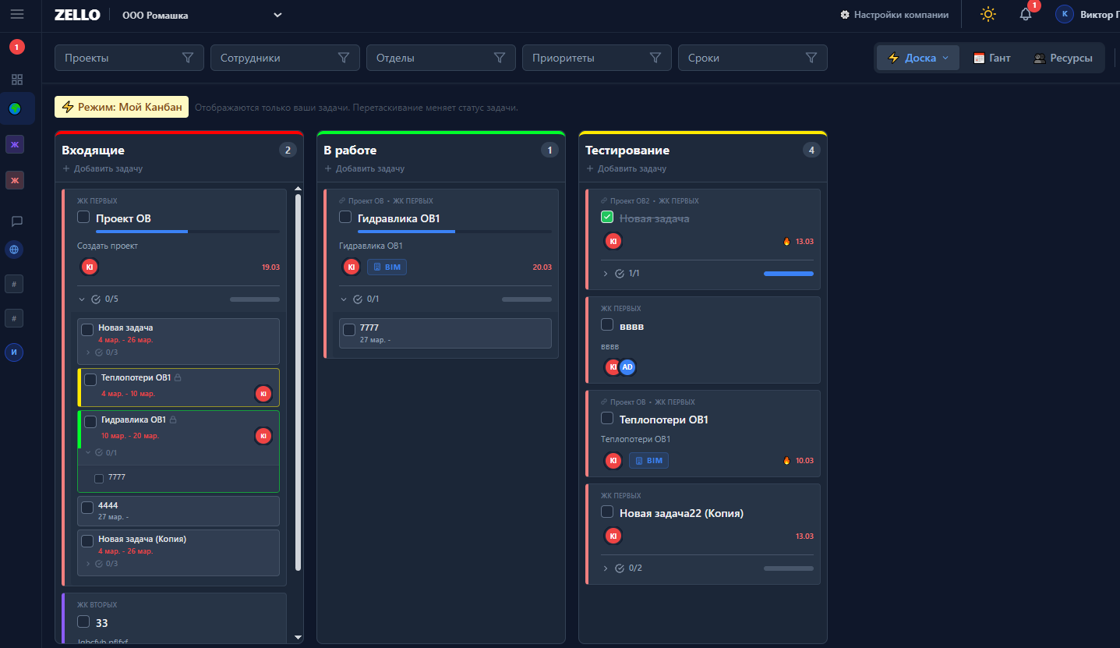Check the Проект ОВ task checkbox

tap(83, 218)
